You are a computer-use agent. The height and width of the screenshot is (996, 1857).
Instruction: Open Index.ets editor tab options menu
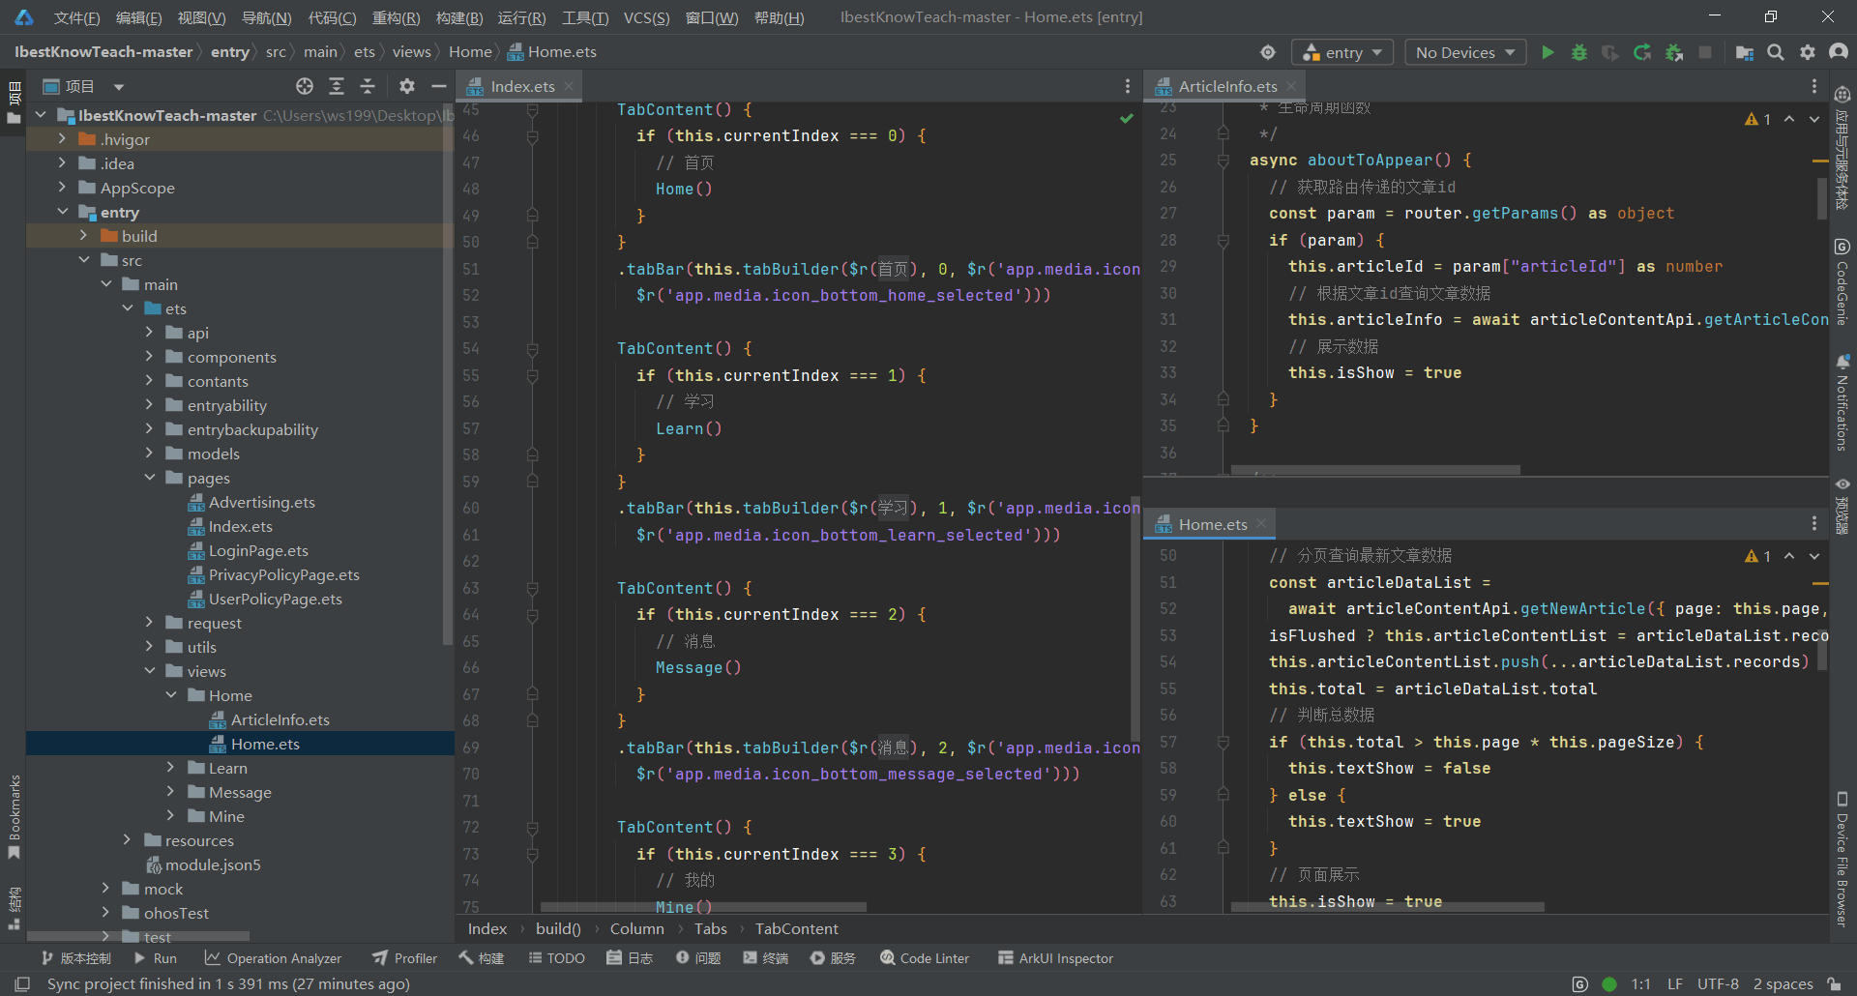coord(1128,86)
